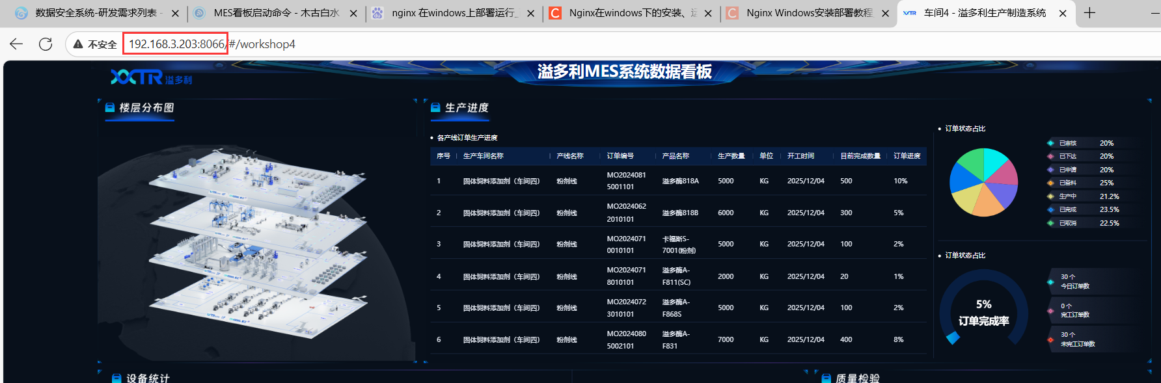1161x383 pixels.
Task: Switch to Nginx Windows安装部署教程 tab
Action: point(809,13)
